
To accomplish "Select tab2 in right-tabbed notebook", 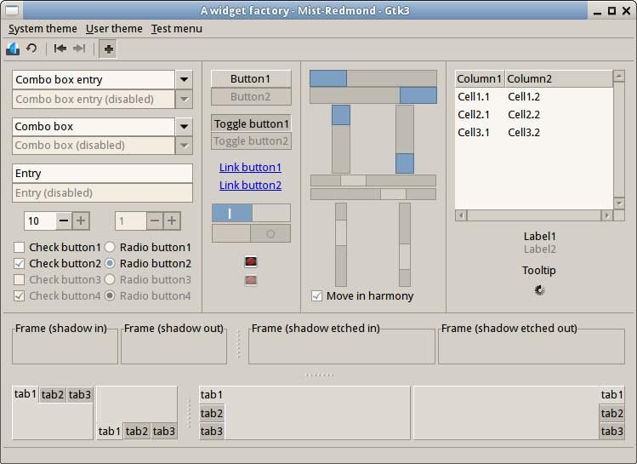I will (611, 413).
